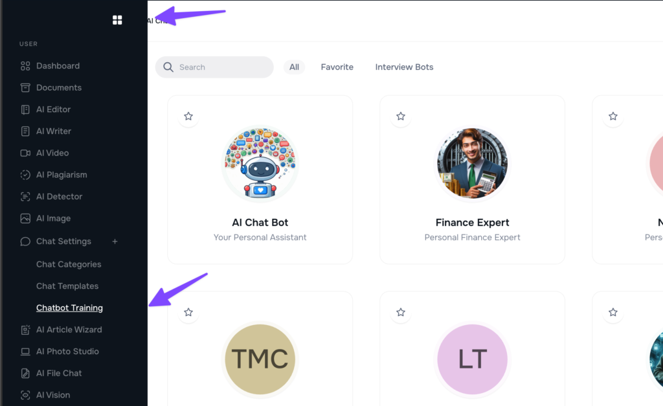The image size is (663, 406).
Task: Click the AI Image picture icon
Action: click(x=25, y=218)
